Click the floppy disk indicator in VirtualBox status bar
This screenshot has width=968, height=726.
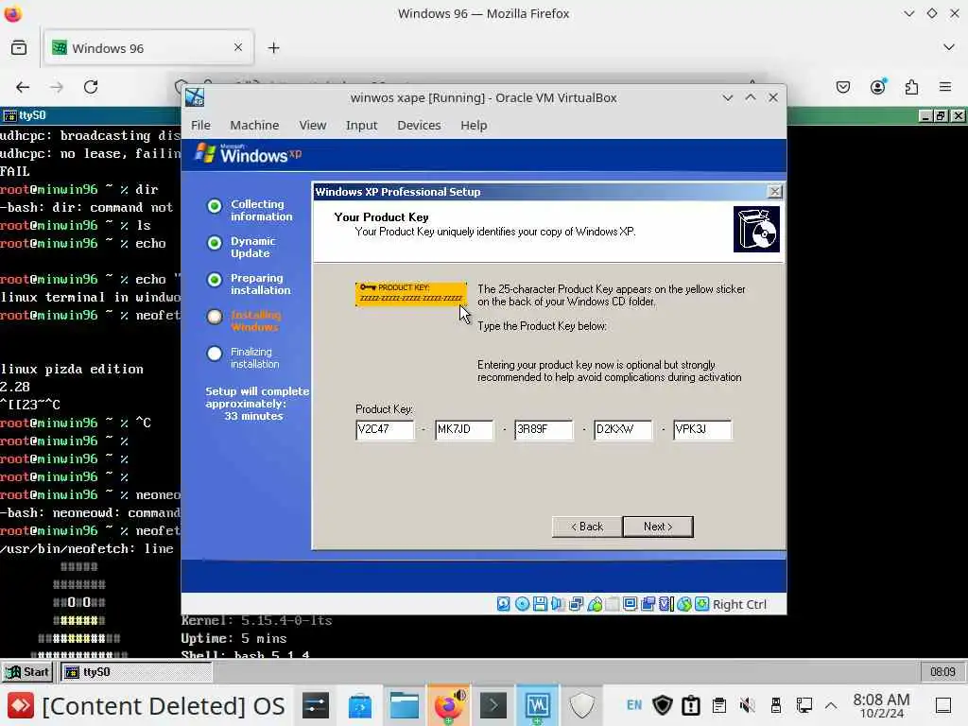(x=540, y=604)
